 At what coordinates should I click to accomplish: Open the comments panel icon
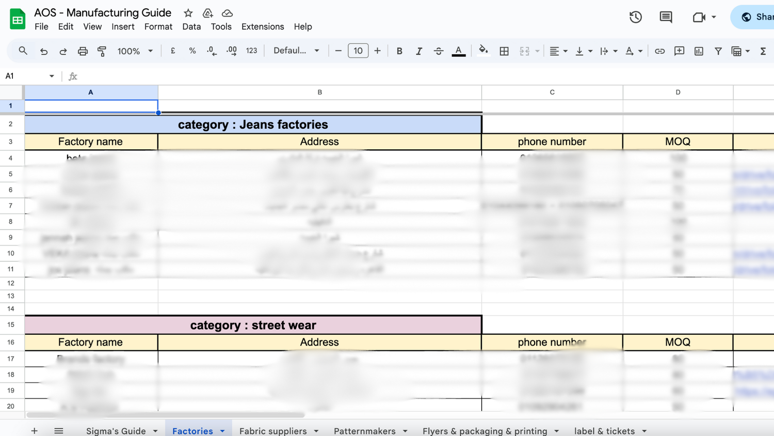(x=666, y=17)
